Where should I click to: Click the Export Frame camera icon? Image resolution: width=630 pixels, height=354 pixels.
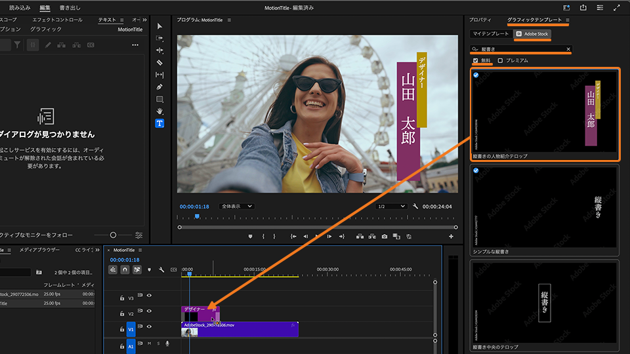coord(384,236)
